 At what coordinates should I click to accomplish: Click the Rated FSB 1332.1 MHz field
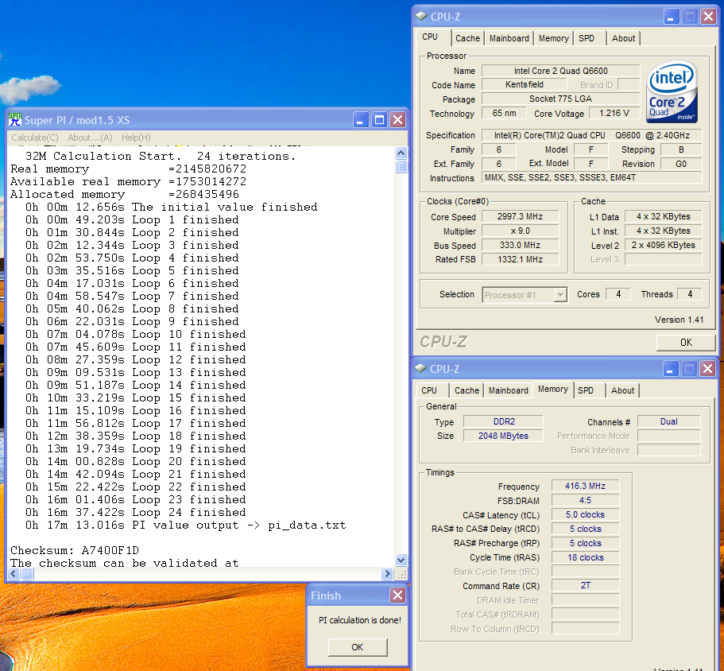(x=520, y=259)
